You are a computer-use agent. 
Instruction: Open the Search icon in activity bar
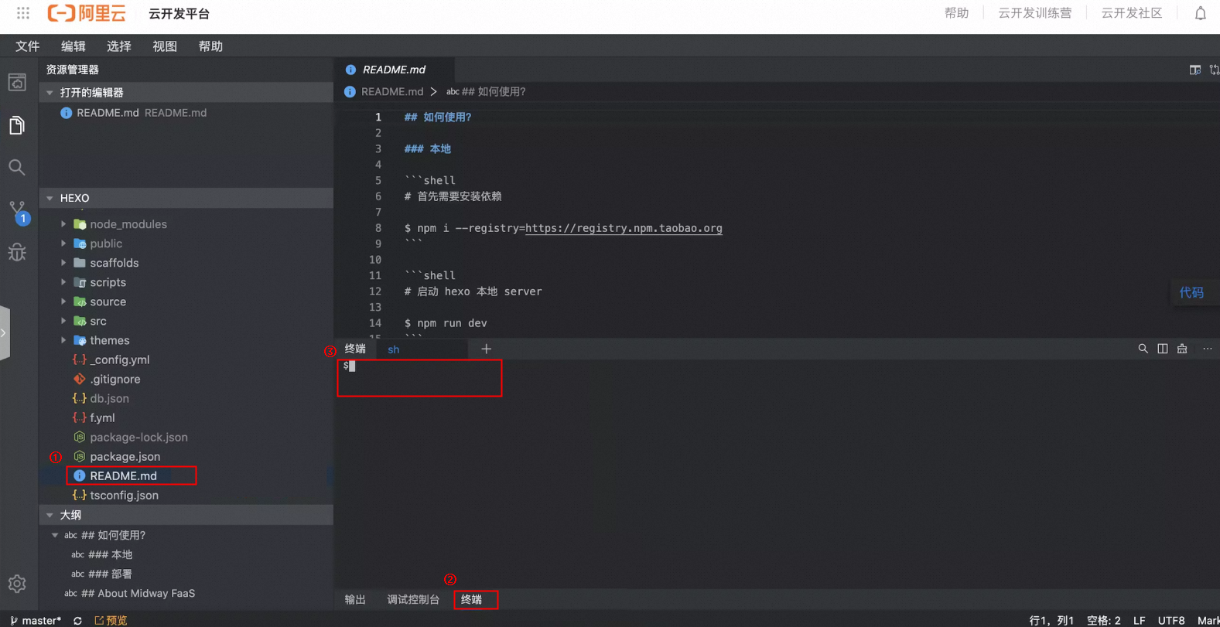[17, 168]
